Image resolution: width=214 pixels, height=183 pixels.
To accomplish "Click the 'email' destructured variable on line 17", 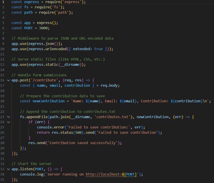I will tap(55, 86).
